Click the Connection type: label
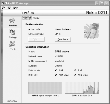This screenshot has height=104, width=110. pyautogui.click(x=36, y=34)
